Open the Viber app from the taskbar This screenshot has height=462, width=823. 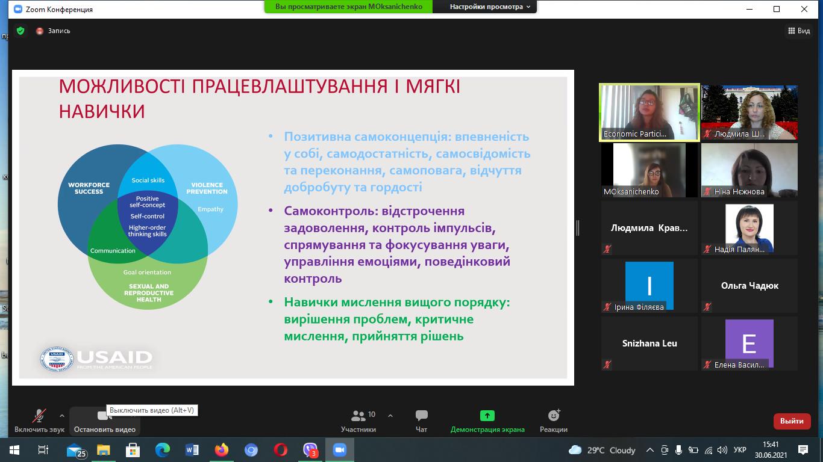[x=309, y=451]
